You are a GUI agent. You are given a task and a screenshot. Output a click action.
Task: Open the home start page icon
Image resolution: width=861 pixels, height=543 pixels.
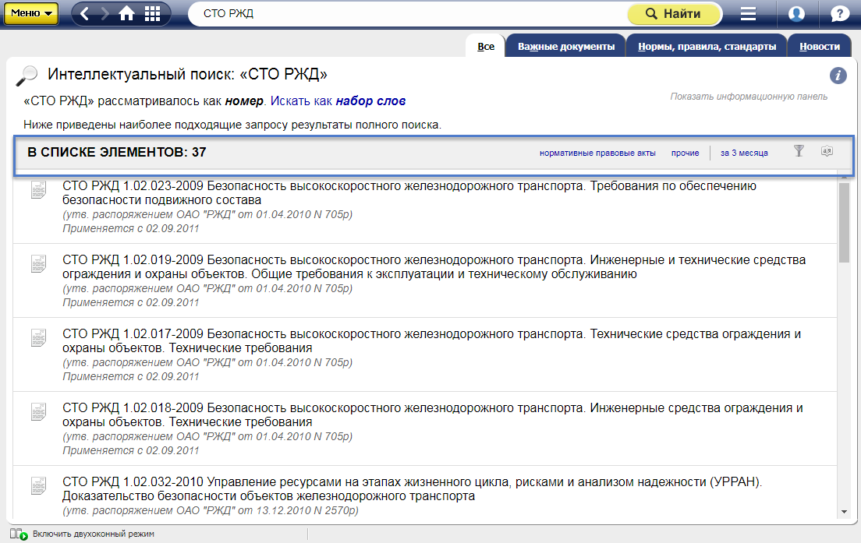pos(127,13)
